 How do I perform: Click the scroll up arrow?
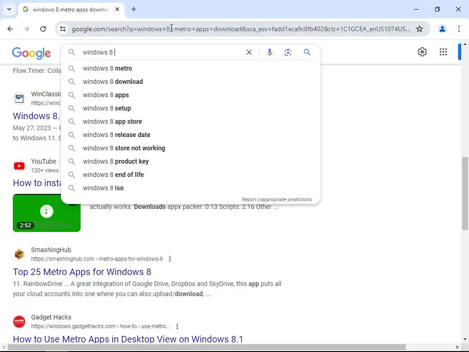[x=465, y=44]
